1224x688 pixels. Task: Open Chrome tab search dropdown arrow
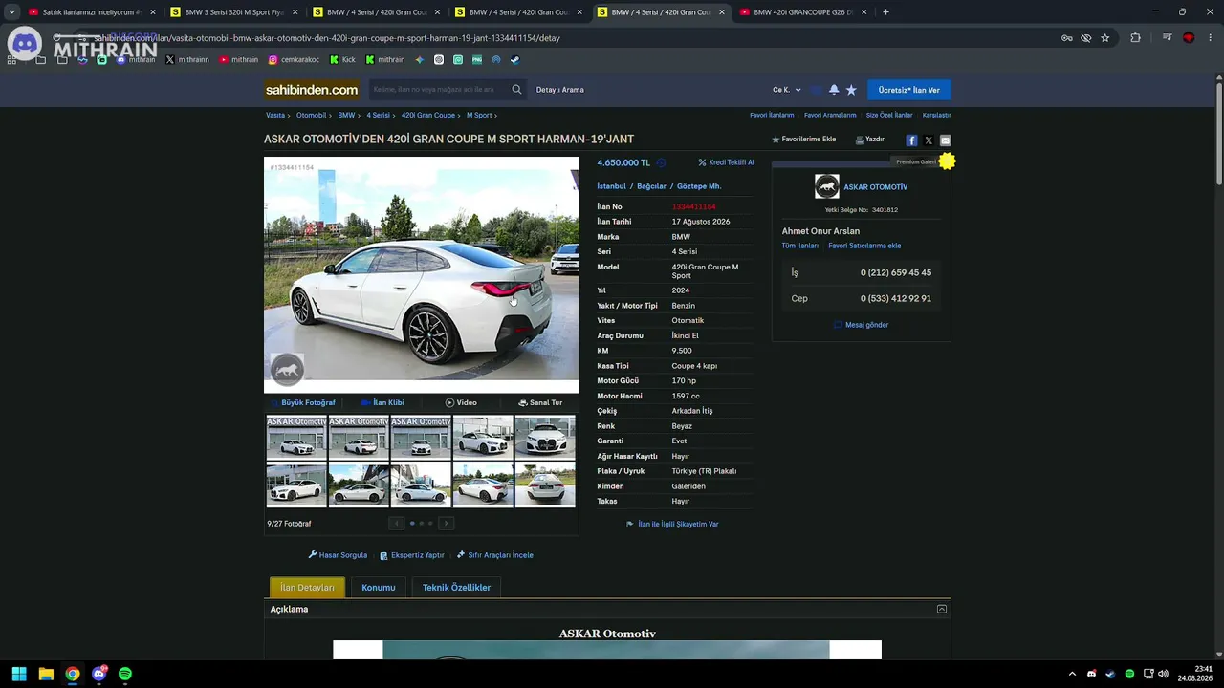click(11, 12)
